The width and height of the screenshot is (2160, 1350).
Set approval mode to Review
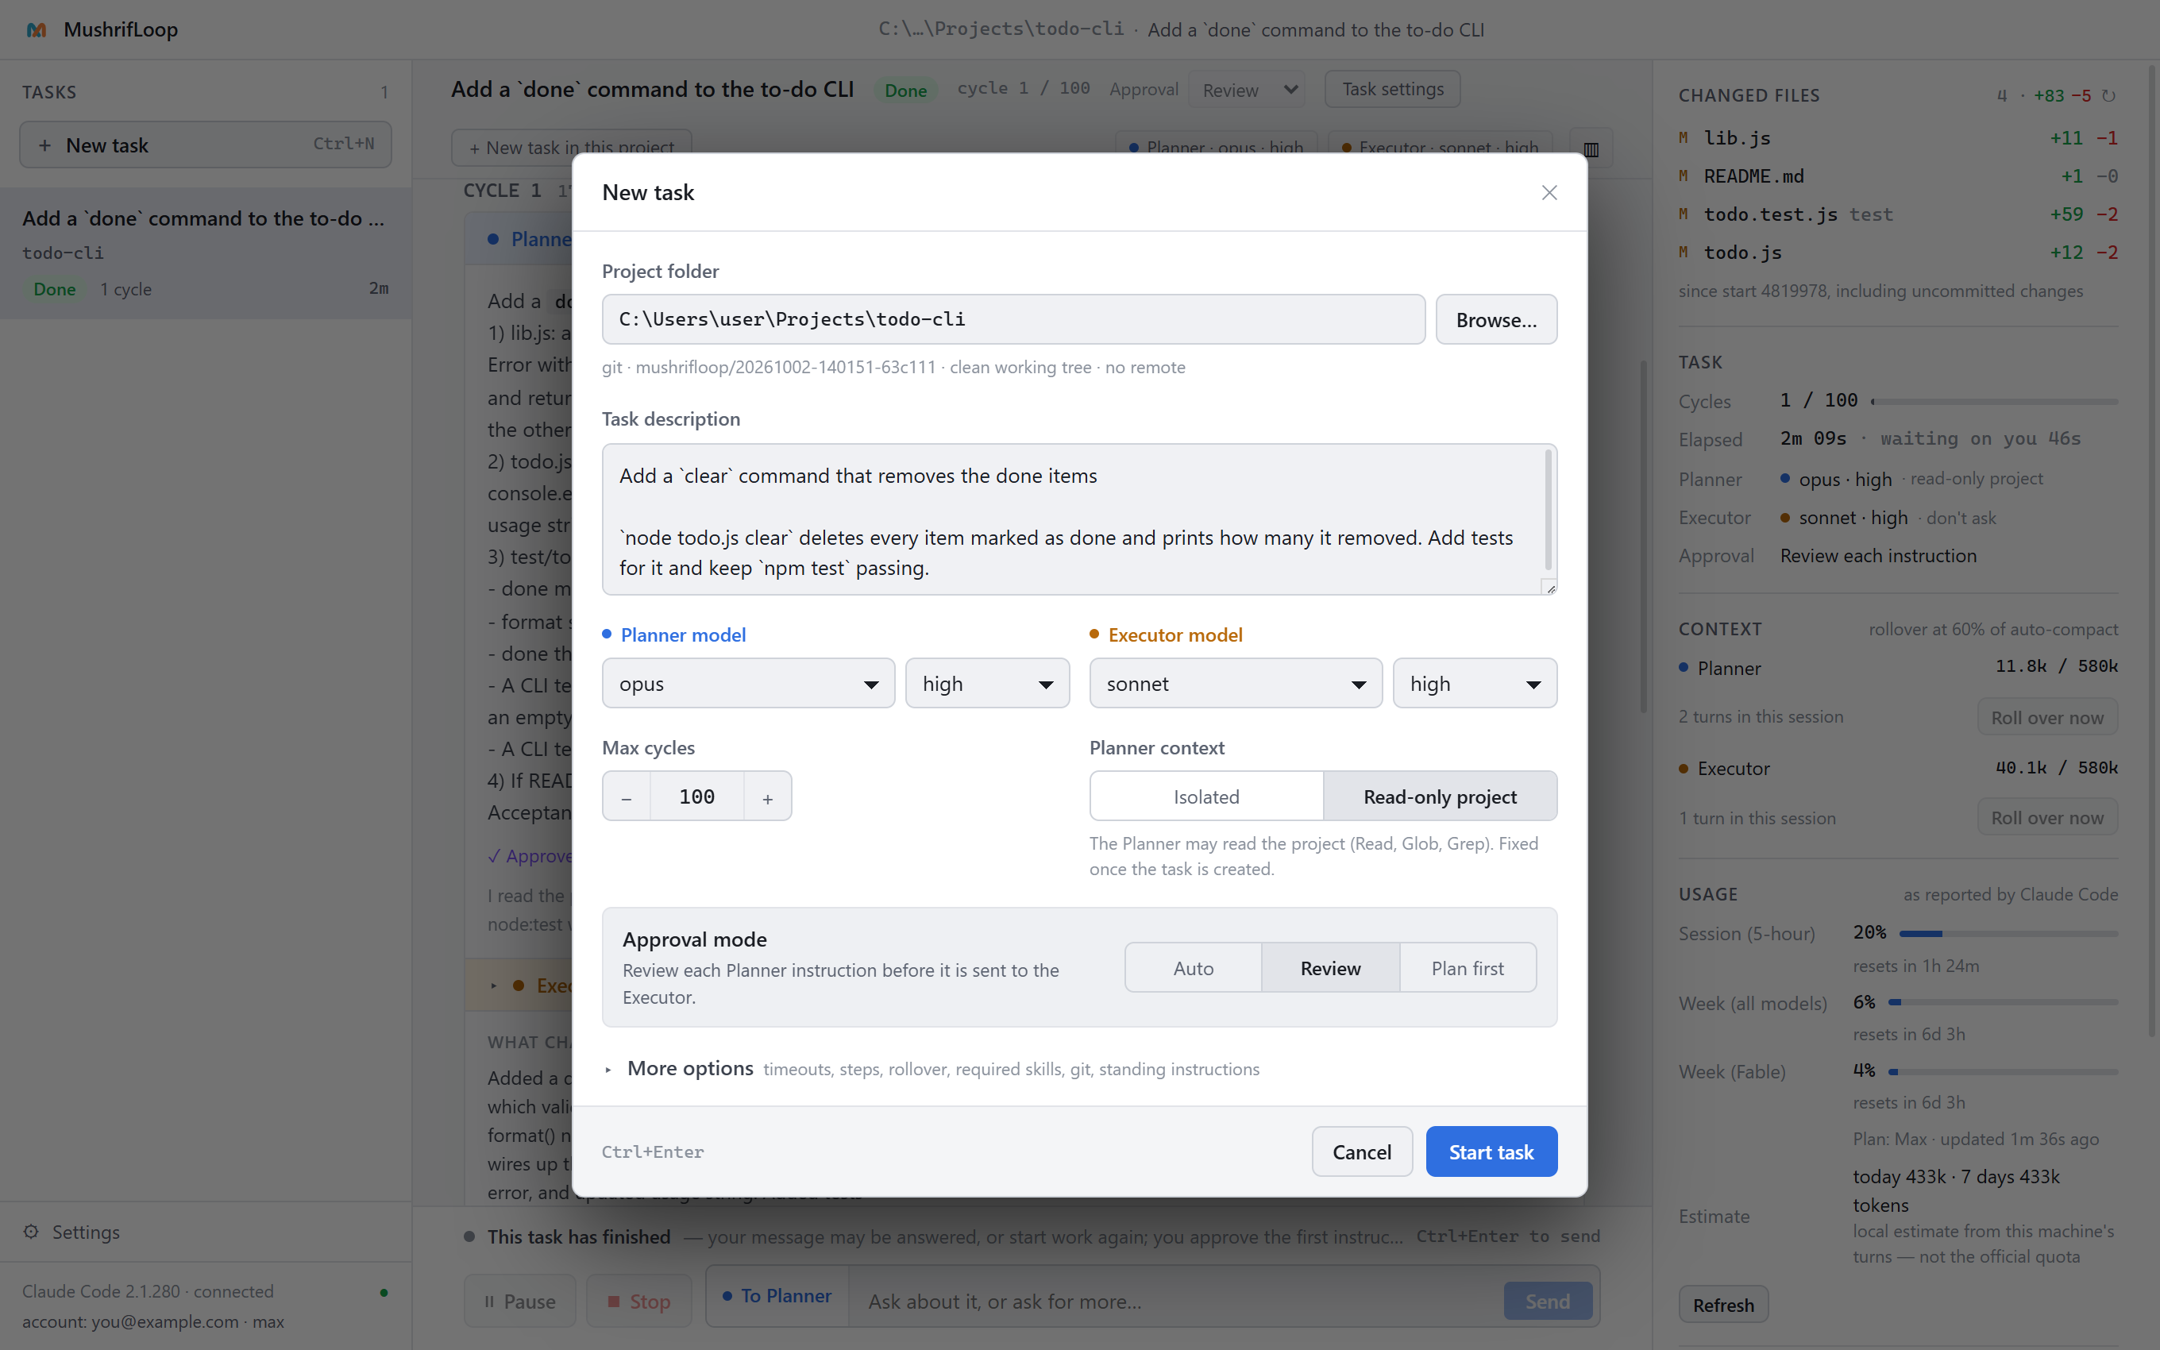1330,968
